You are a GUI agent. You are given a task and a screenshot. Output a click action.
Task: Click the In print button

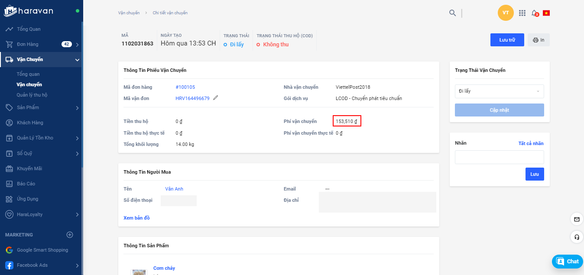(539, 40)
